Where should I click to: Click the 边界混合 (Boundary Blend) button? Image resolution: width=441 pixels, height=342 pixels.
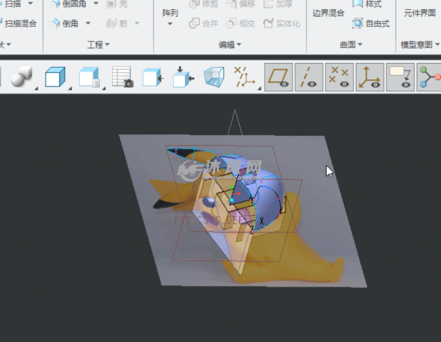point(328,13)
